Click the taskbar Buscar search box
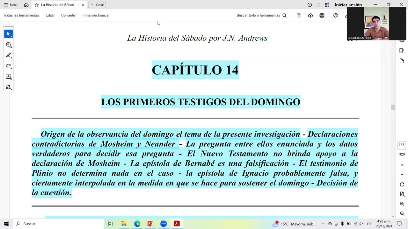Image resolution: width=408 pixels, height=229 pixels. pyautogui.click(x=58, y=224)
